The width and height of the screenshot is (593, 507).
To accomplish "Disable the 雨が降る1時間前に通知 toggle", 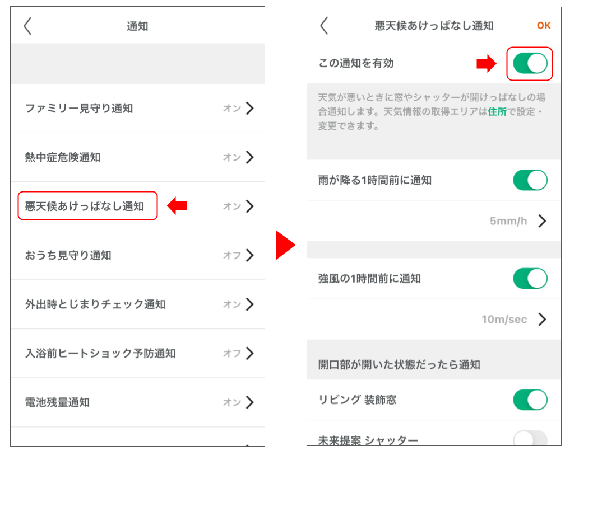I will pyautogui.click(x=529, y=180).
